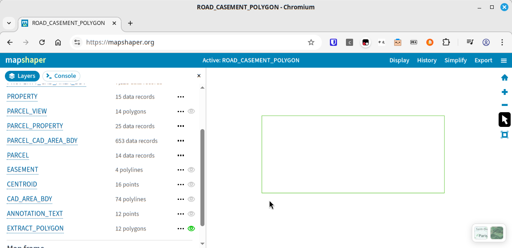View site information icon in address bar
Screen dimensions: 512x248
click(77, 42)
